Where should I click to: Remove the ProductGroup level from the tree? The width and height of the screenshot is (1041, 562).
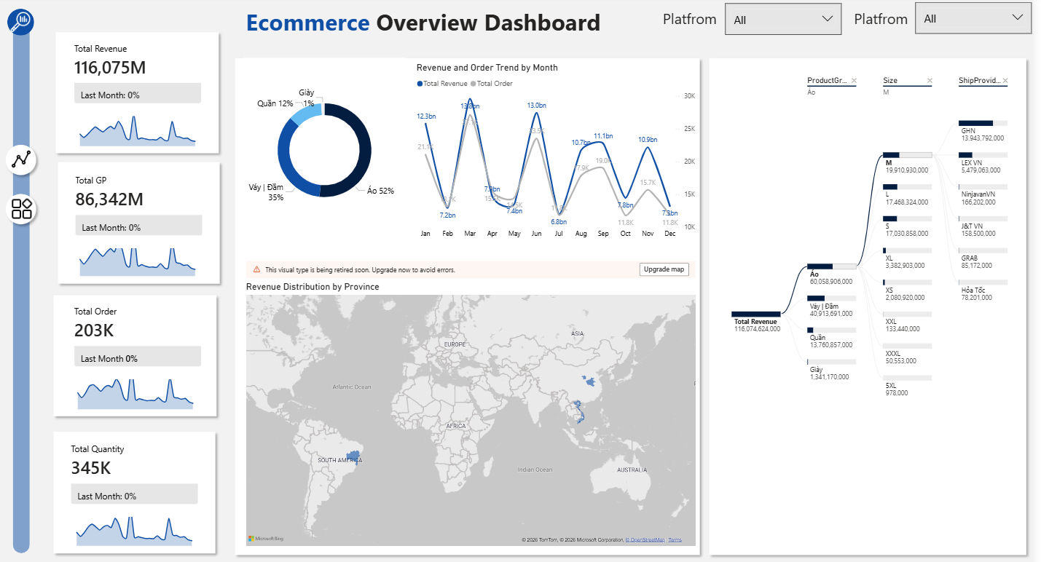tap(854, 81)
